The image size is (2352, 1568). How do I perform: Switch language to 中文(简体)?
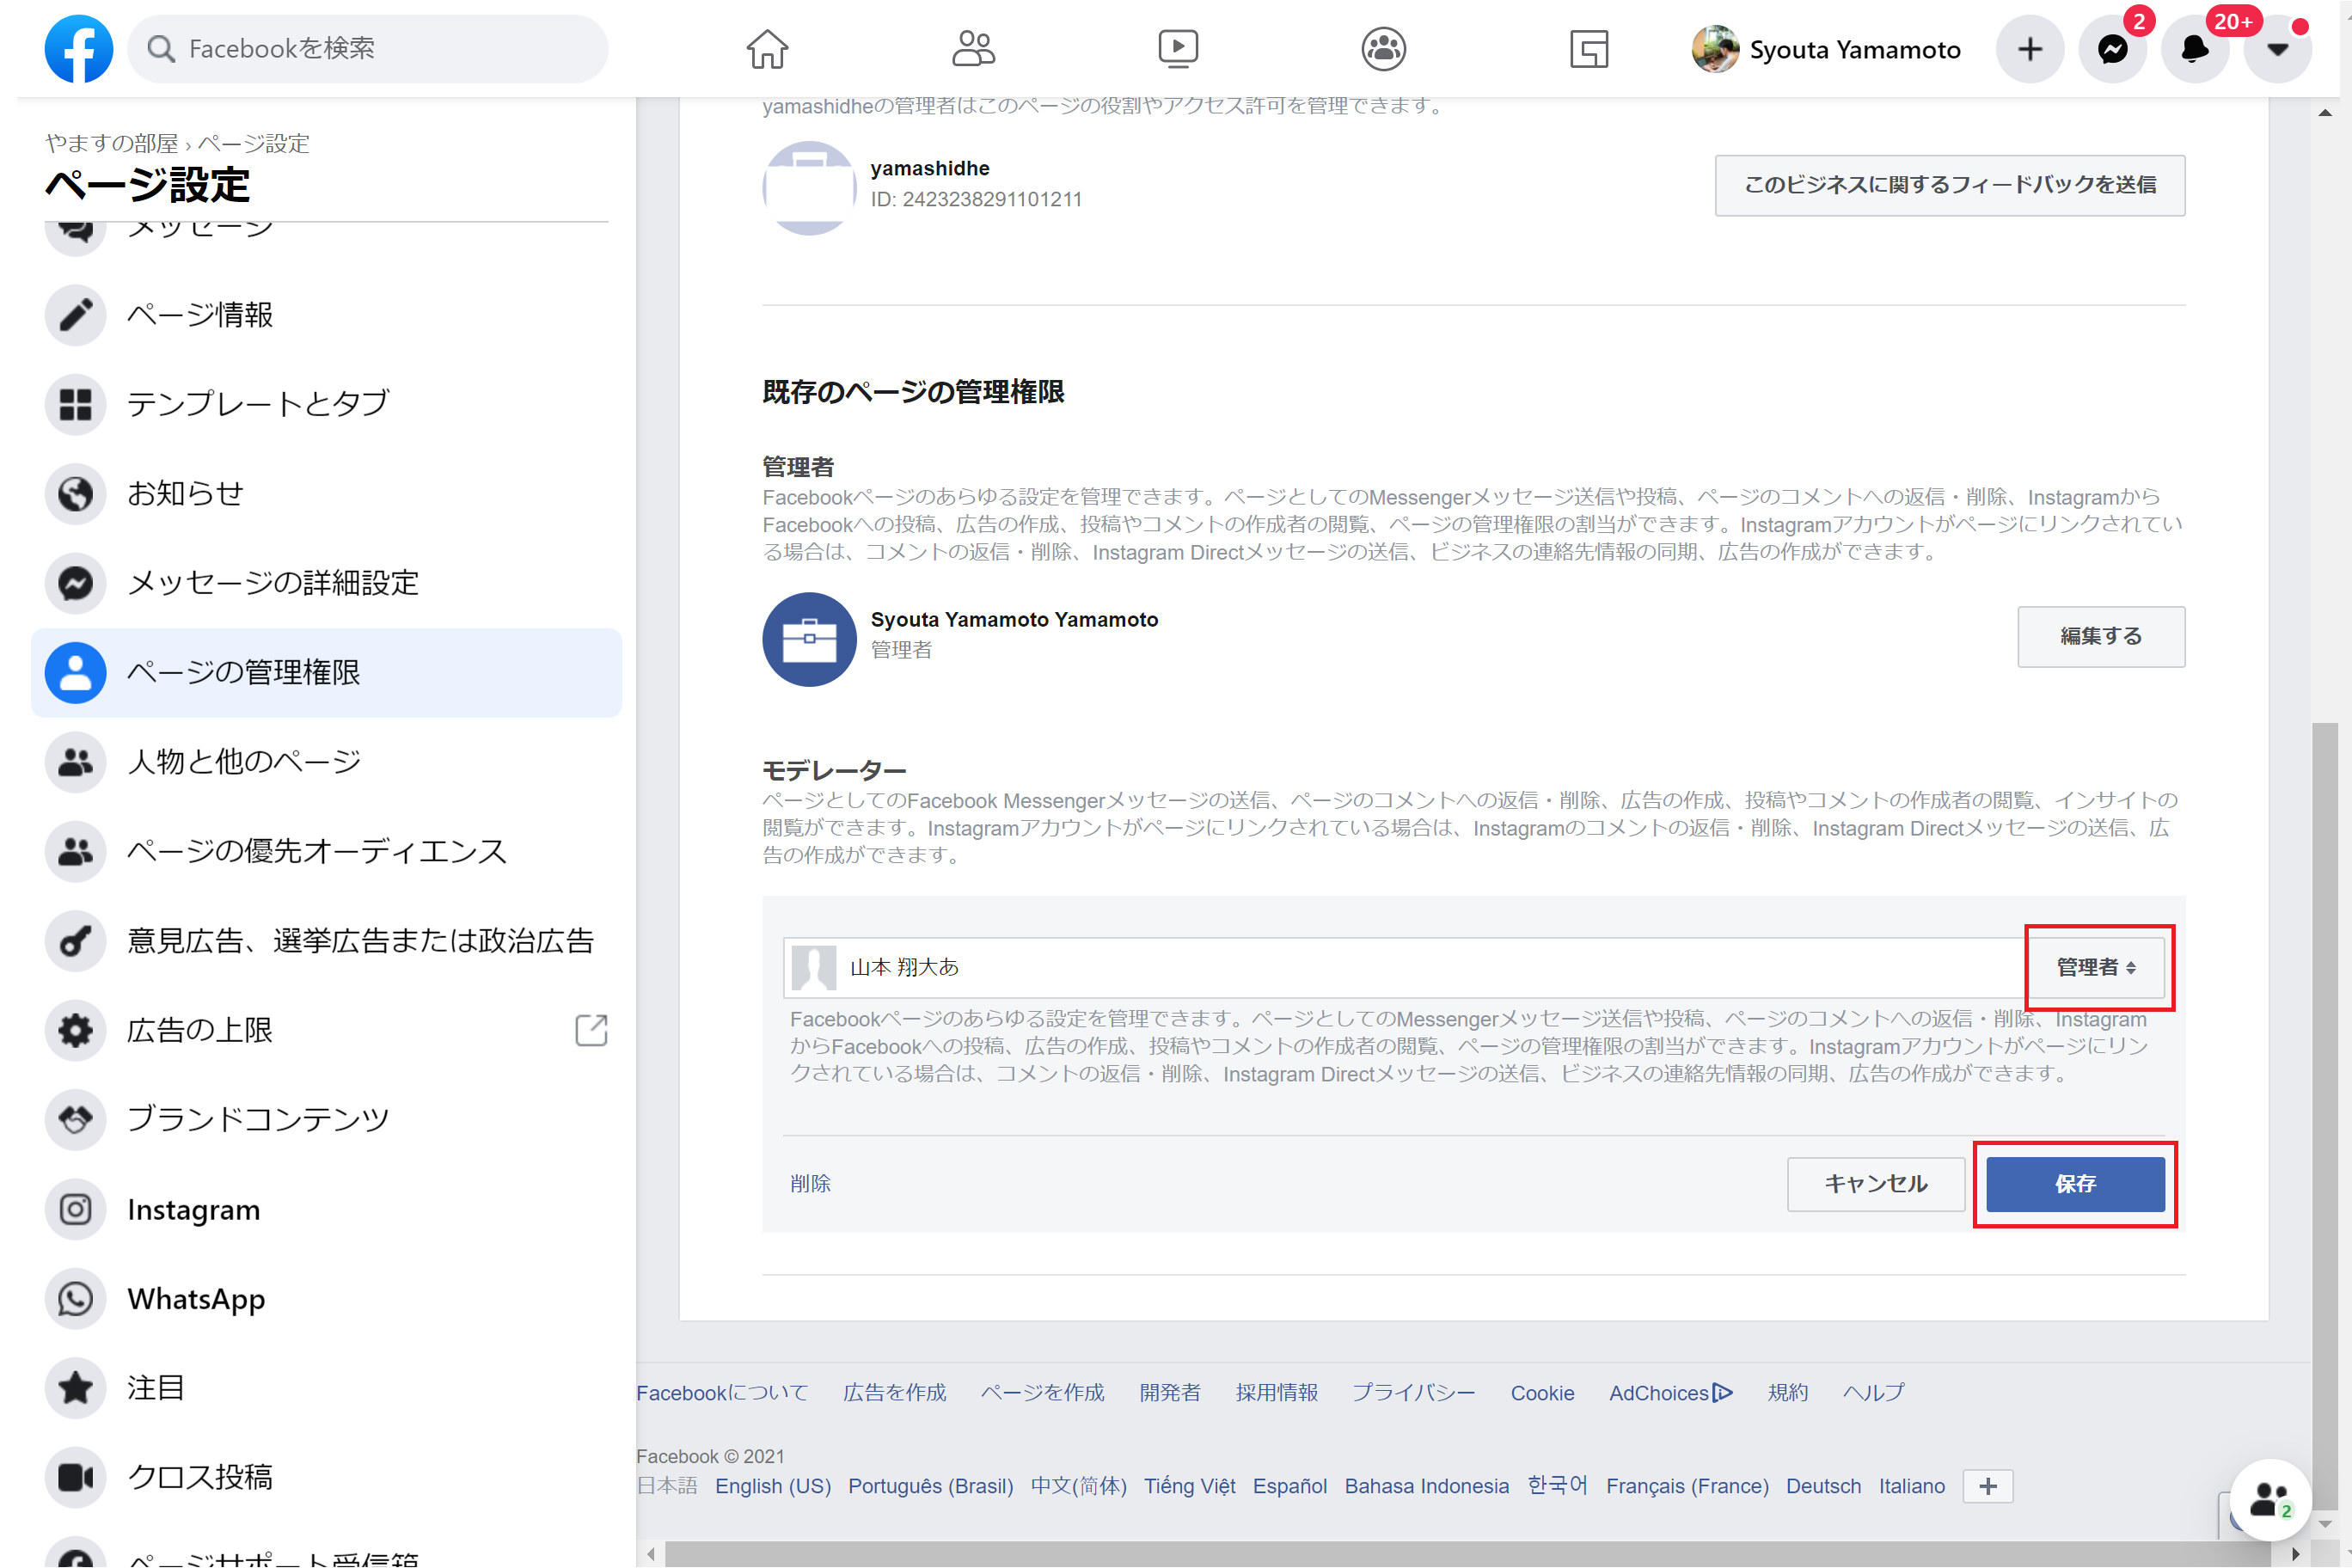1079,1487
